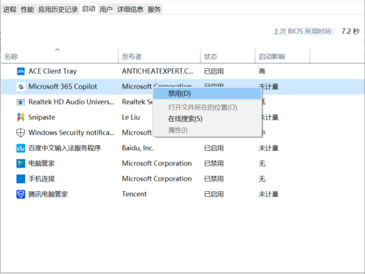
Task: Click the ACE Client Tray icon
Action: point(21,71)
